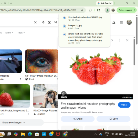Click the preview panel scrollbar thumb
Viewport: 138px width, 138px height.
[134, 52]
